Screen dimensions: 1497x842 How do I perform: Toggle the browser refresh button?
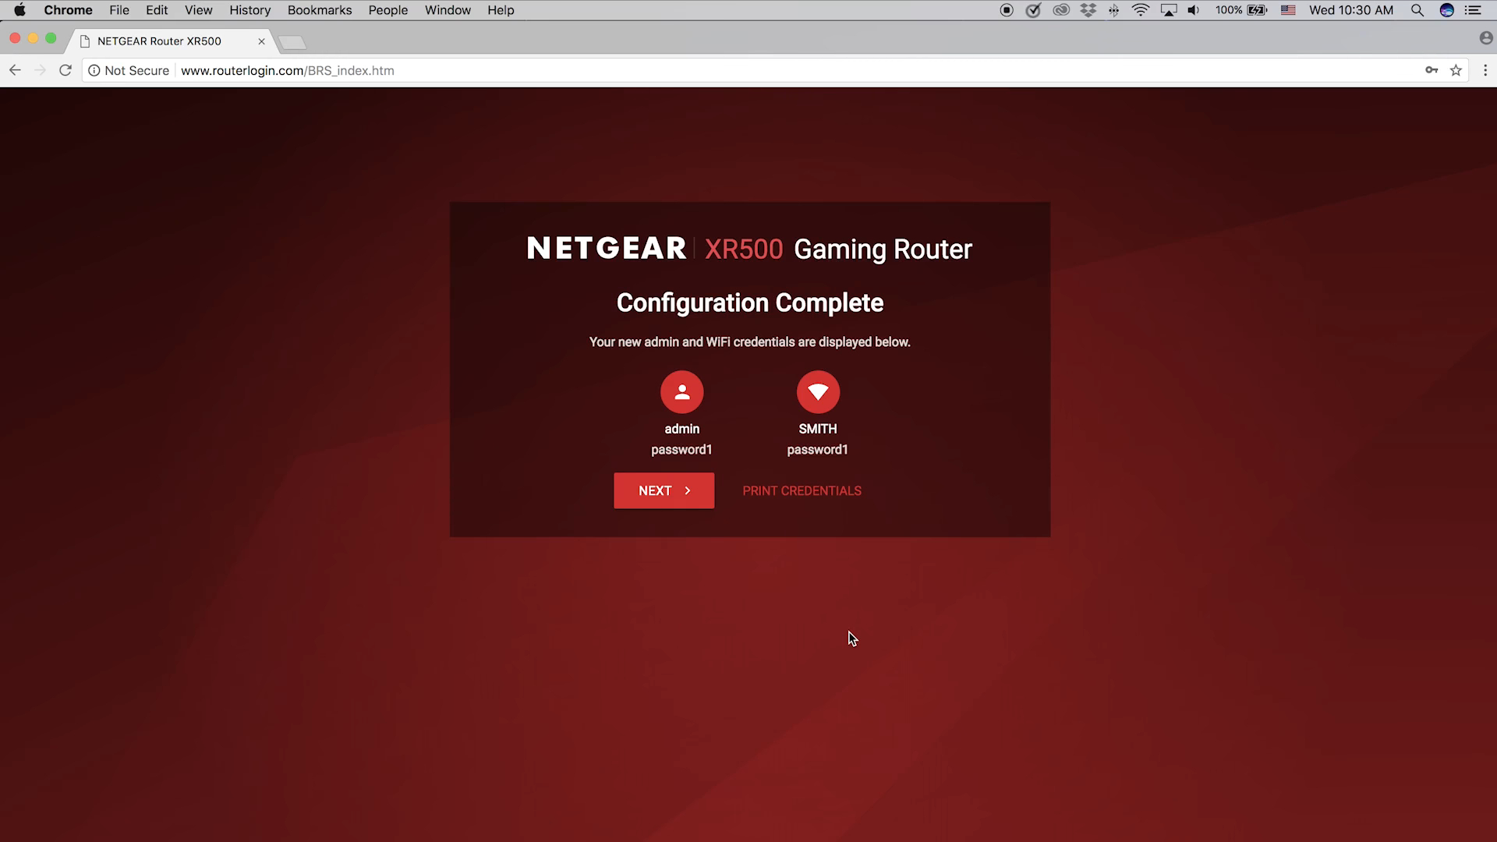(x=65, y=70)
